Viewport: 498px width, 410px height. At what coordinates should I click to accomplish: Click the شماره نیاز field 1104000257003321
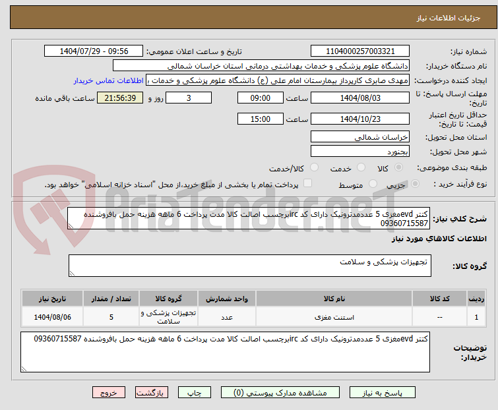[x=360, y=51]
